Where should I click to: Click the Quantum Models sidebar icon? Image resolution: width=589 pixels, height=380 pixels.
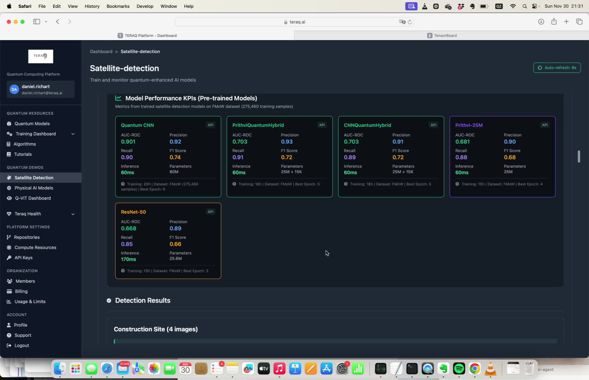coord(9,124)
